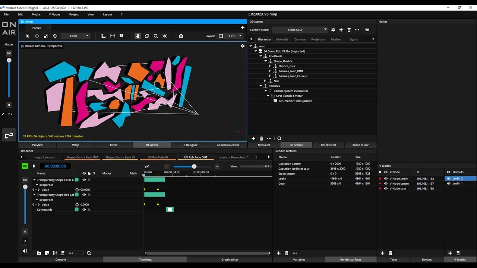Toggle visibility of Commands track

84,210
